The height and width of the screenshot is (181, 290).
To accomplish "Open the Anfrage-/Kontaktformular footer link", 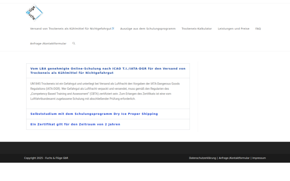I will click(x=234, y=158).
